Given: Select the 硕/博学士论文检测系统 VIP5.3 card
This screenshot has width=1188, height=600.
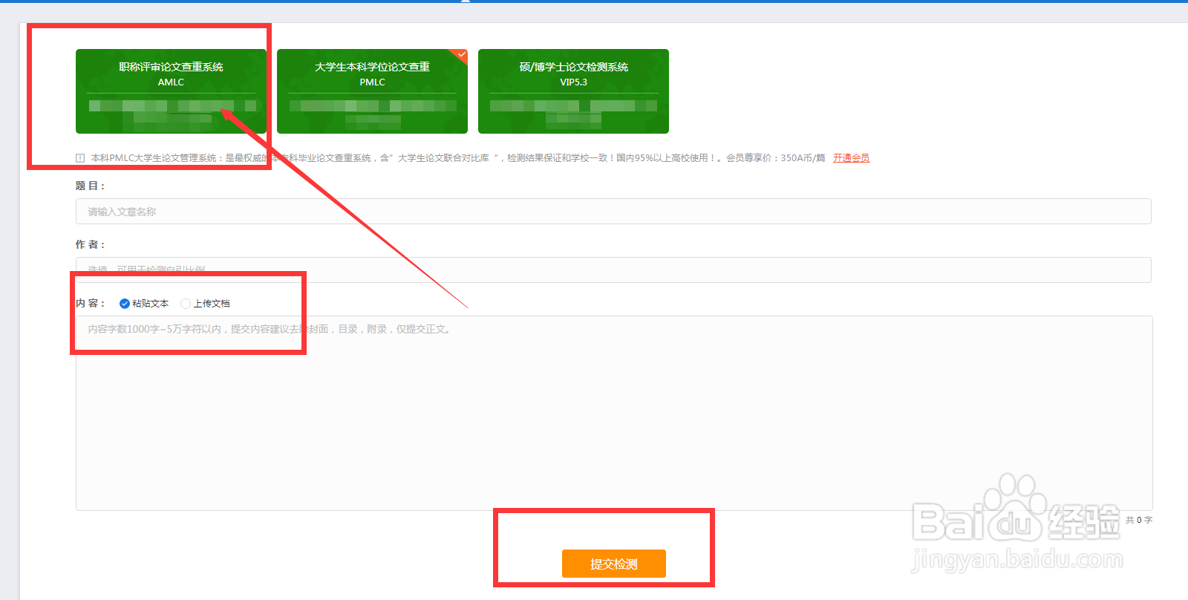Looking at the screenshot, I should [573, 91].
